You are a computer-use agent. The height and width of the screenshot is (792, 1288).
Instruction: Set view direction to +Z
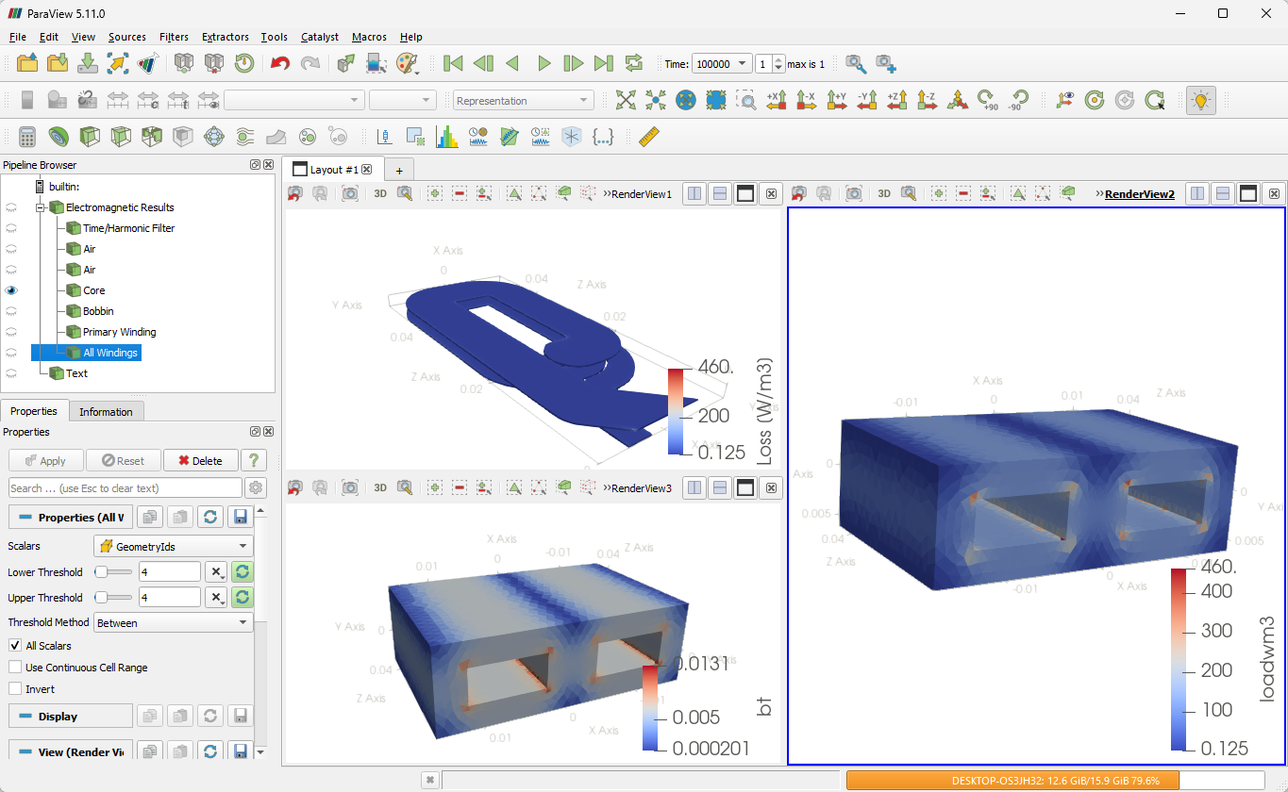(x=897, y=100)
